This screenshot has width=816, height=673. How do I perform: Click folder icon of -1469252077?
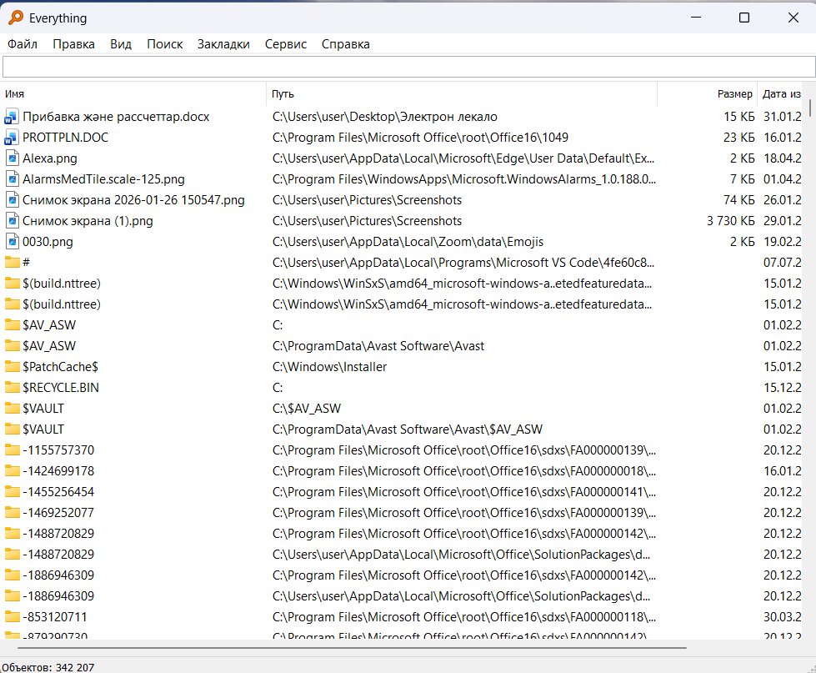point(12,512)
